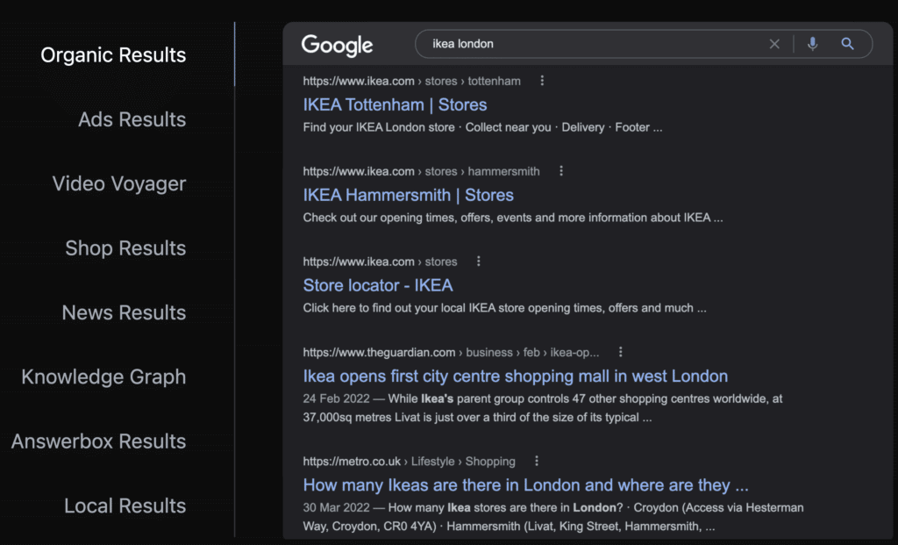Screen dimensions: 898x545
Task: Open three-dot menu for Metro result
Action: (x=537, y=461)
